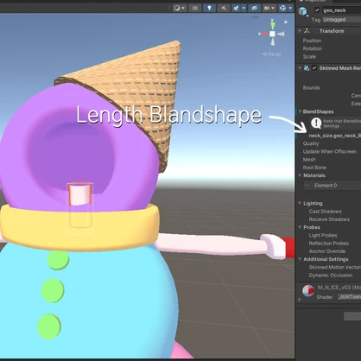The height and width of the screenshot is (361, 361).
Task: Click the Position label
Action: [312, 41]
